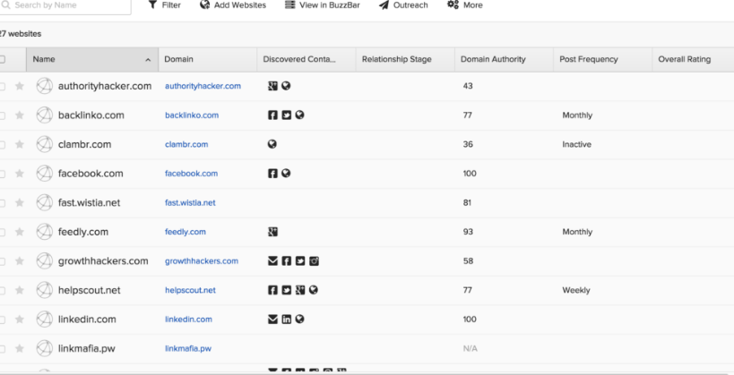Open the Filter tool

(164, 5)
